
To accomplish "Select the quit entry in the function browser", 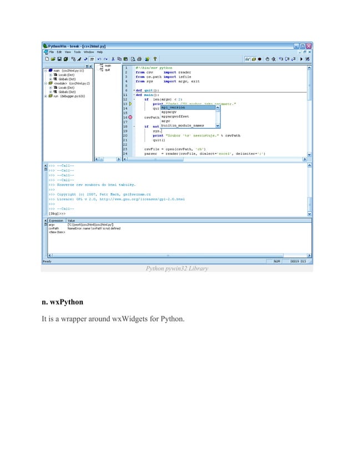I will tap(108, 70).
